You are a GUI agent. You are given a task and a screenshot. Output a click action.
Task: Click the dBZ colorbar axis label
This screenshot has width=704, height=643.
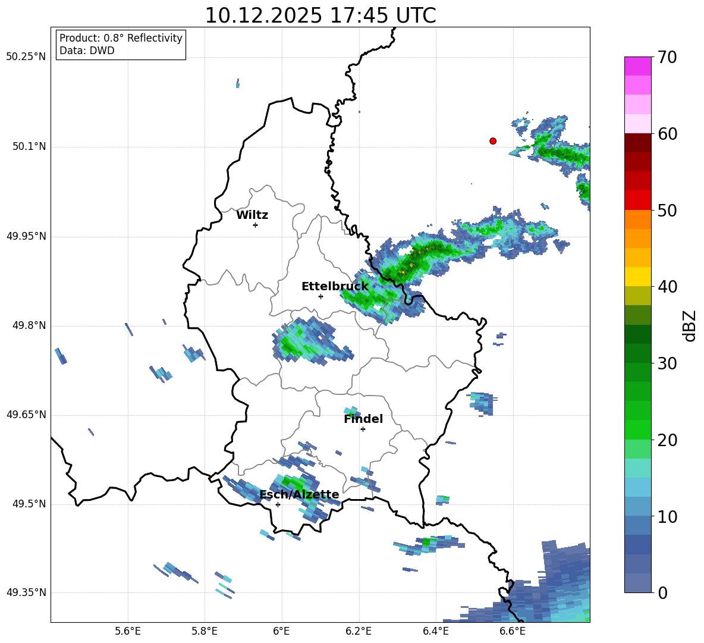click(689, 325)
